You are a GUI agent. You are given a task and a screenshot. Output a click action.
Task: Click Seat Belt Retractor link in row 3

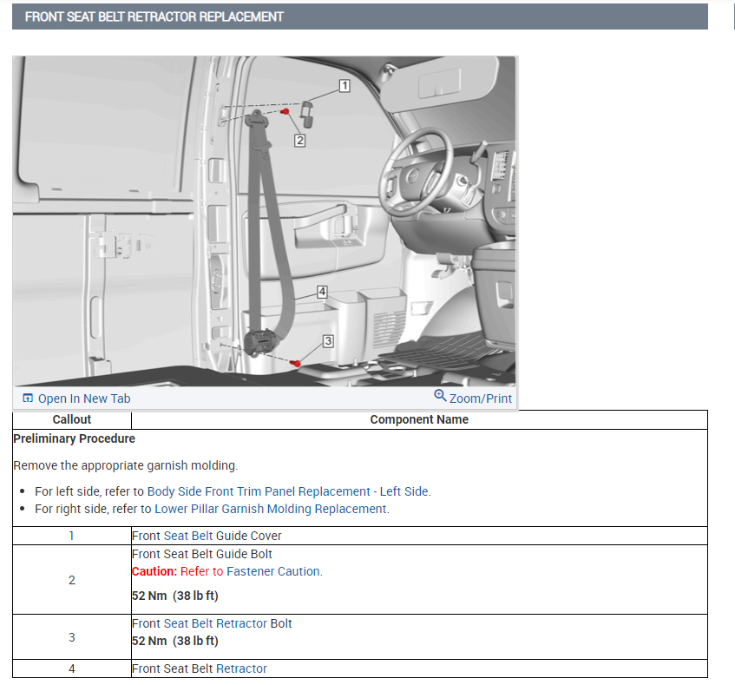point(215,623)
